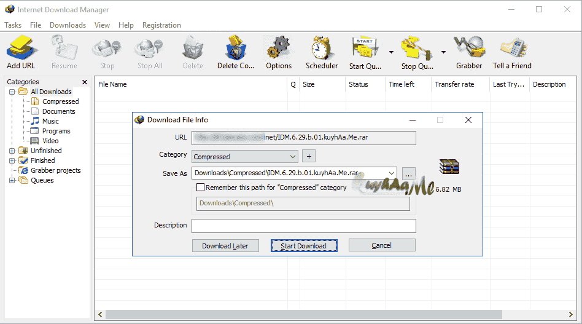Image resolution: width=582 pixels, height=324 pixels.
Task: Click the Stop toolbar icon
Action: pyautogui.click(x=107, y=52)
